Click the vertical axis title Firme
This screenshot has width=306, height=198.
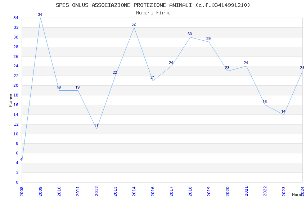click(x=10, y=100)
